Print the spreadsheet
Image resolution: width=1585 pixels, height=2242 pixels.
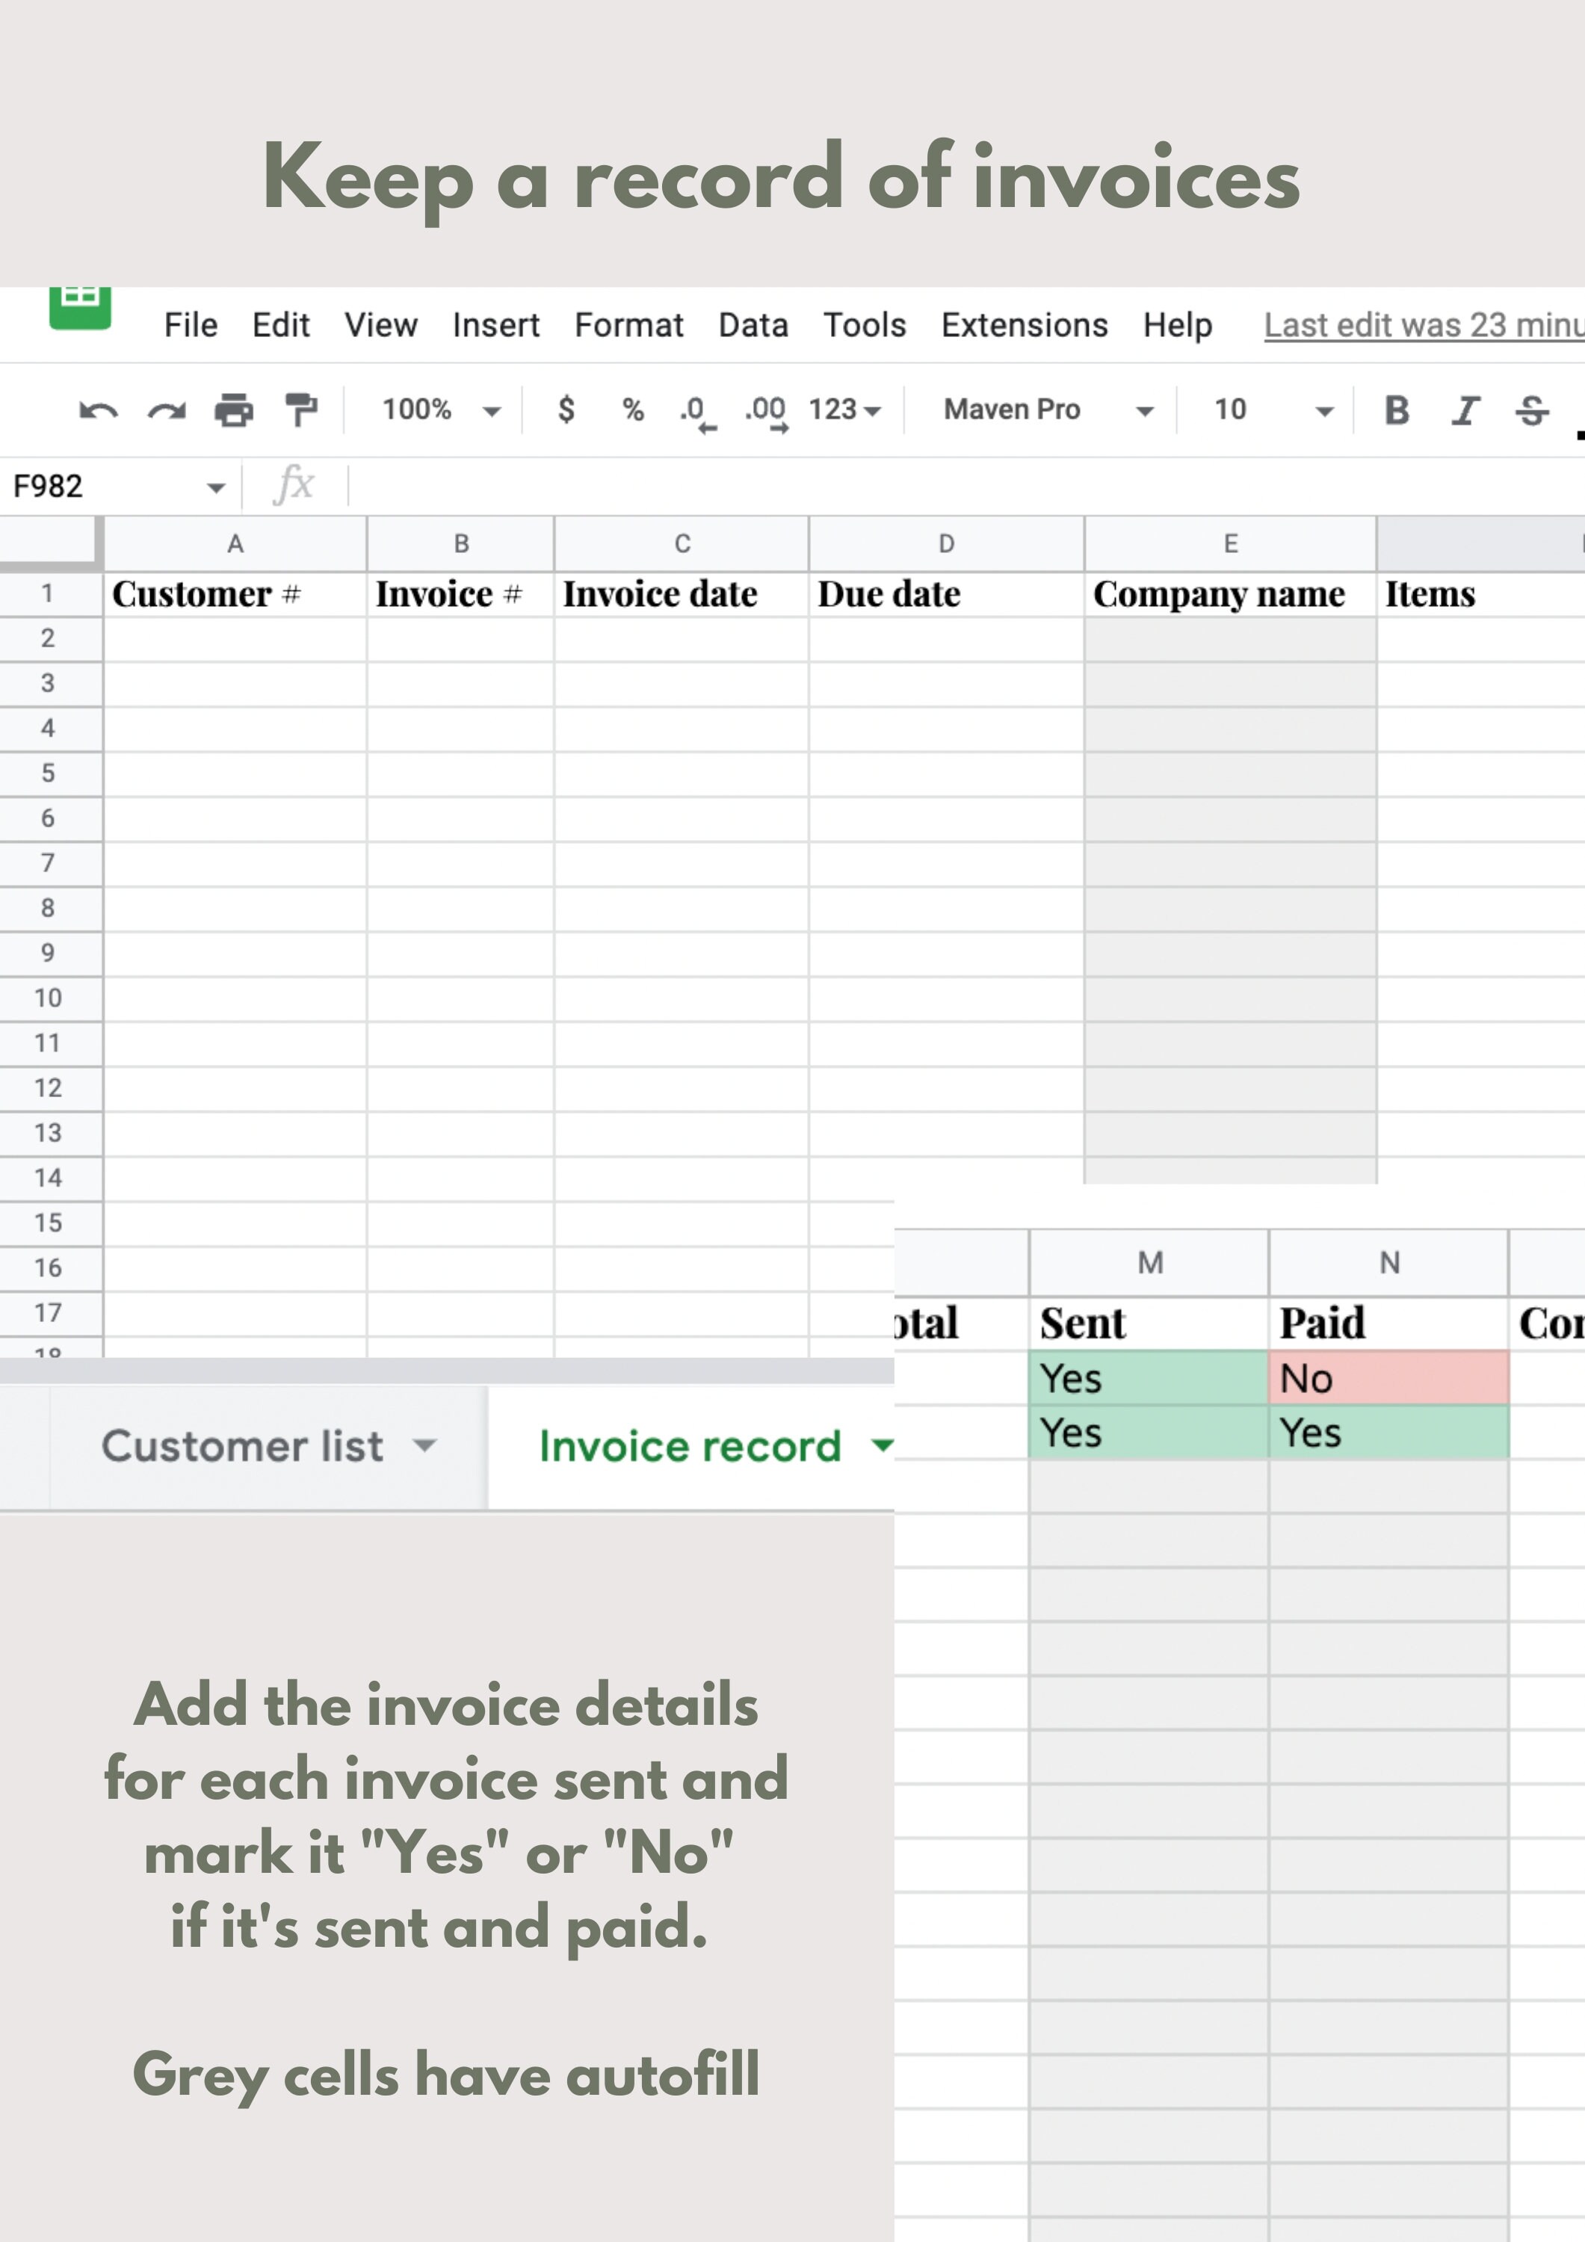[x=233, y=410]
